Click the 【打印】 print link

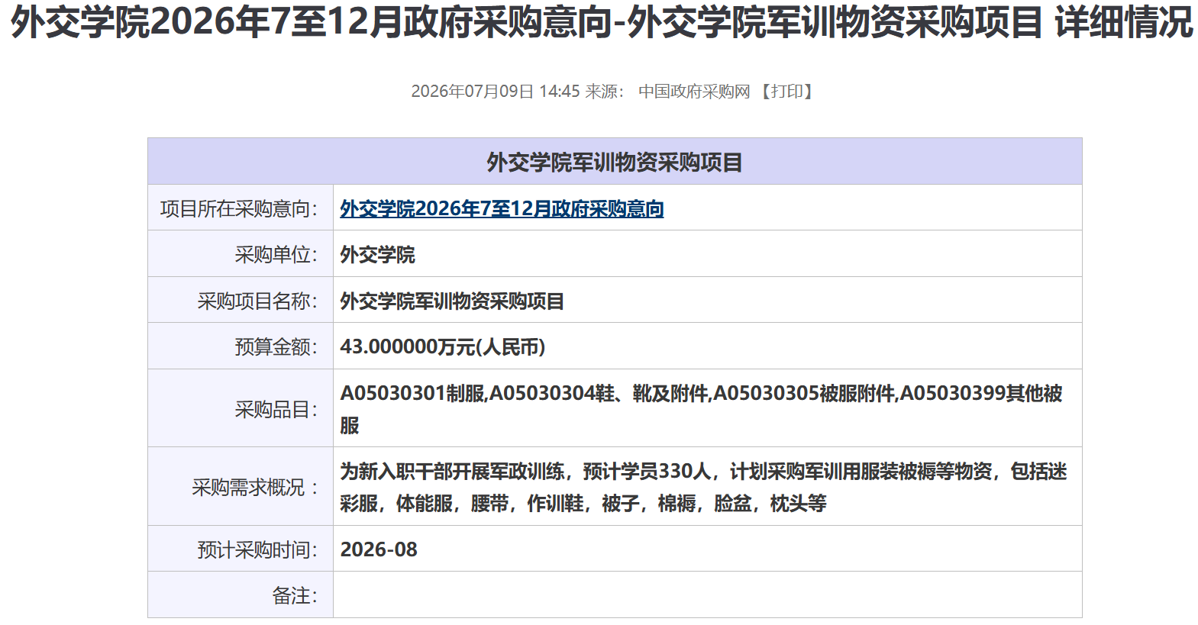point(786,92)
